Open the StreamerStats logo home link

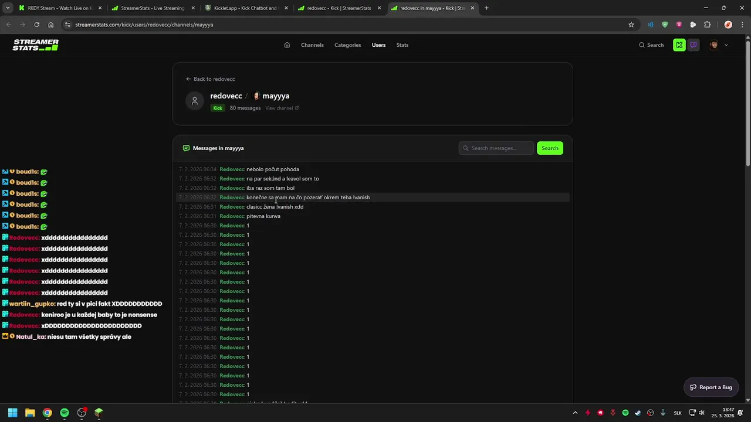point(36,45)
